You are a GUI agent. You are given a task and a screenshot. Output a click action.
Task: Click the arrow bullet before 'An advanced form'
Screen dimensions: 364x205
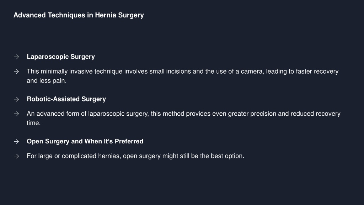[16, 114]
